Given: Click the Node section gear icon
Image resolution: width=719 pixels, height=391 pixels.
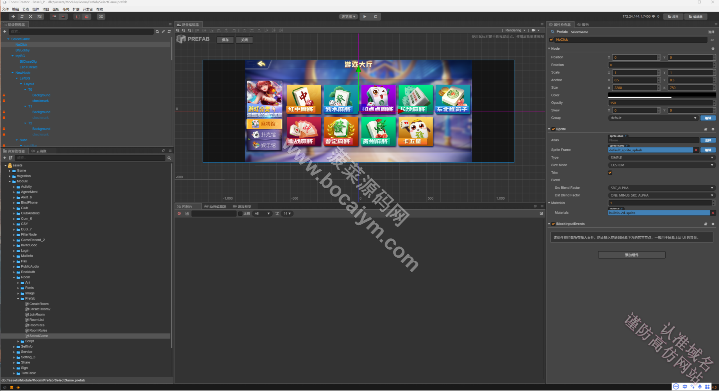Looking at the screenshot, I should tap(713, 49).
